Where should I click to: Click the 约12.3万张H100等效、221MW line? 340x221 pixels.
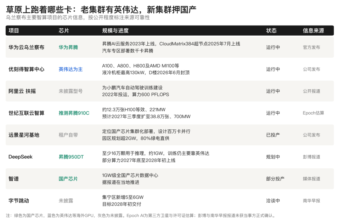[134, 110]
